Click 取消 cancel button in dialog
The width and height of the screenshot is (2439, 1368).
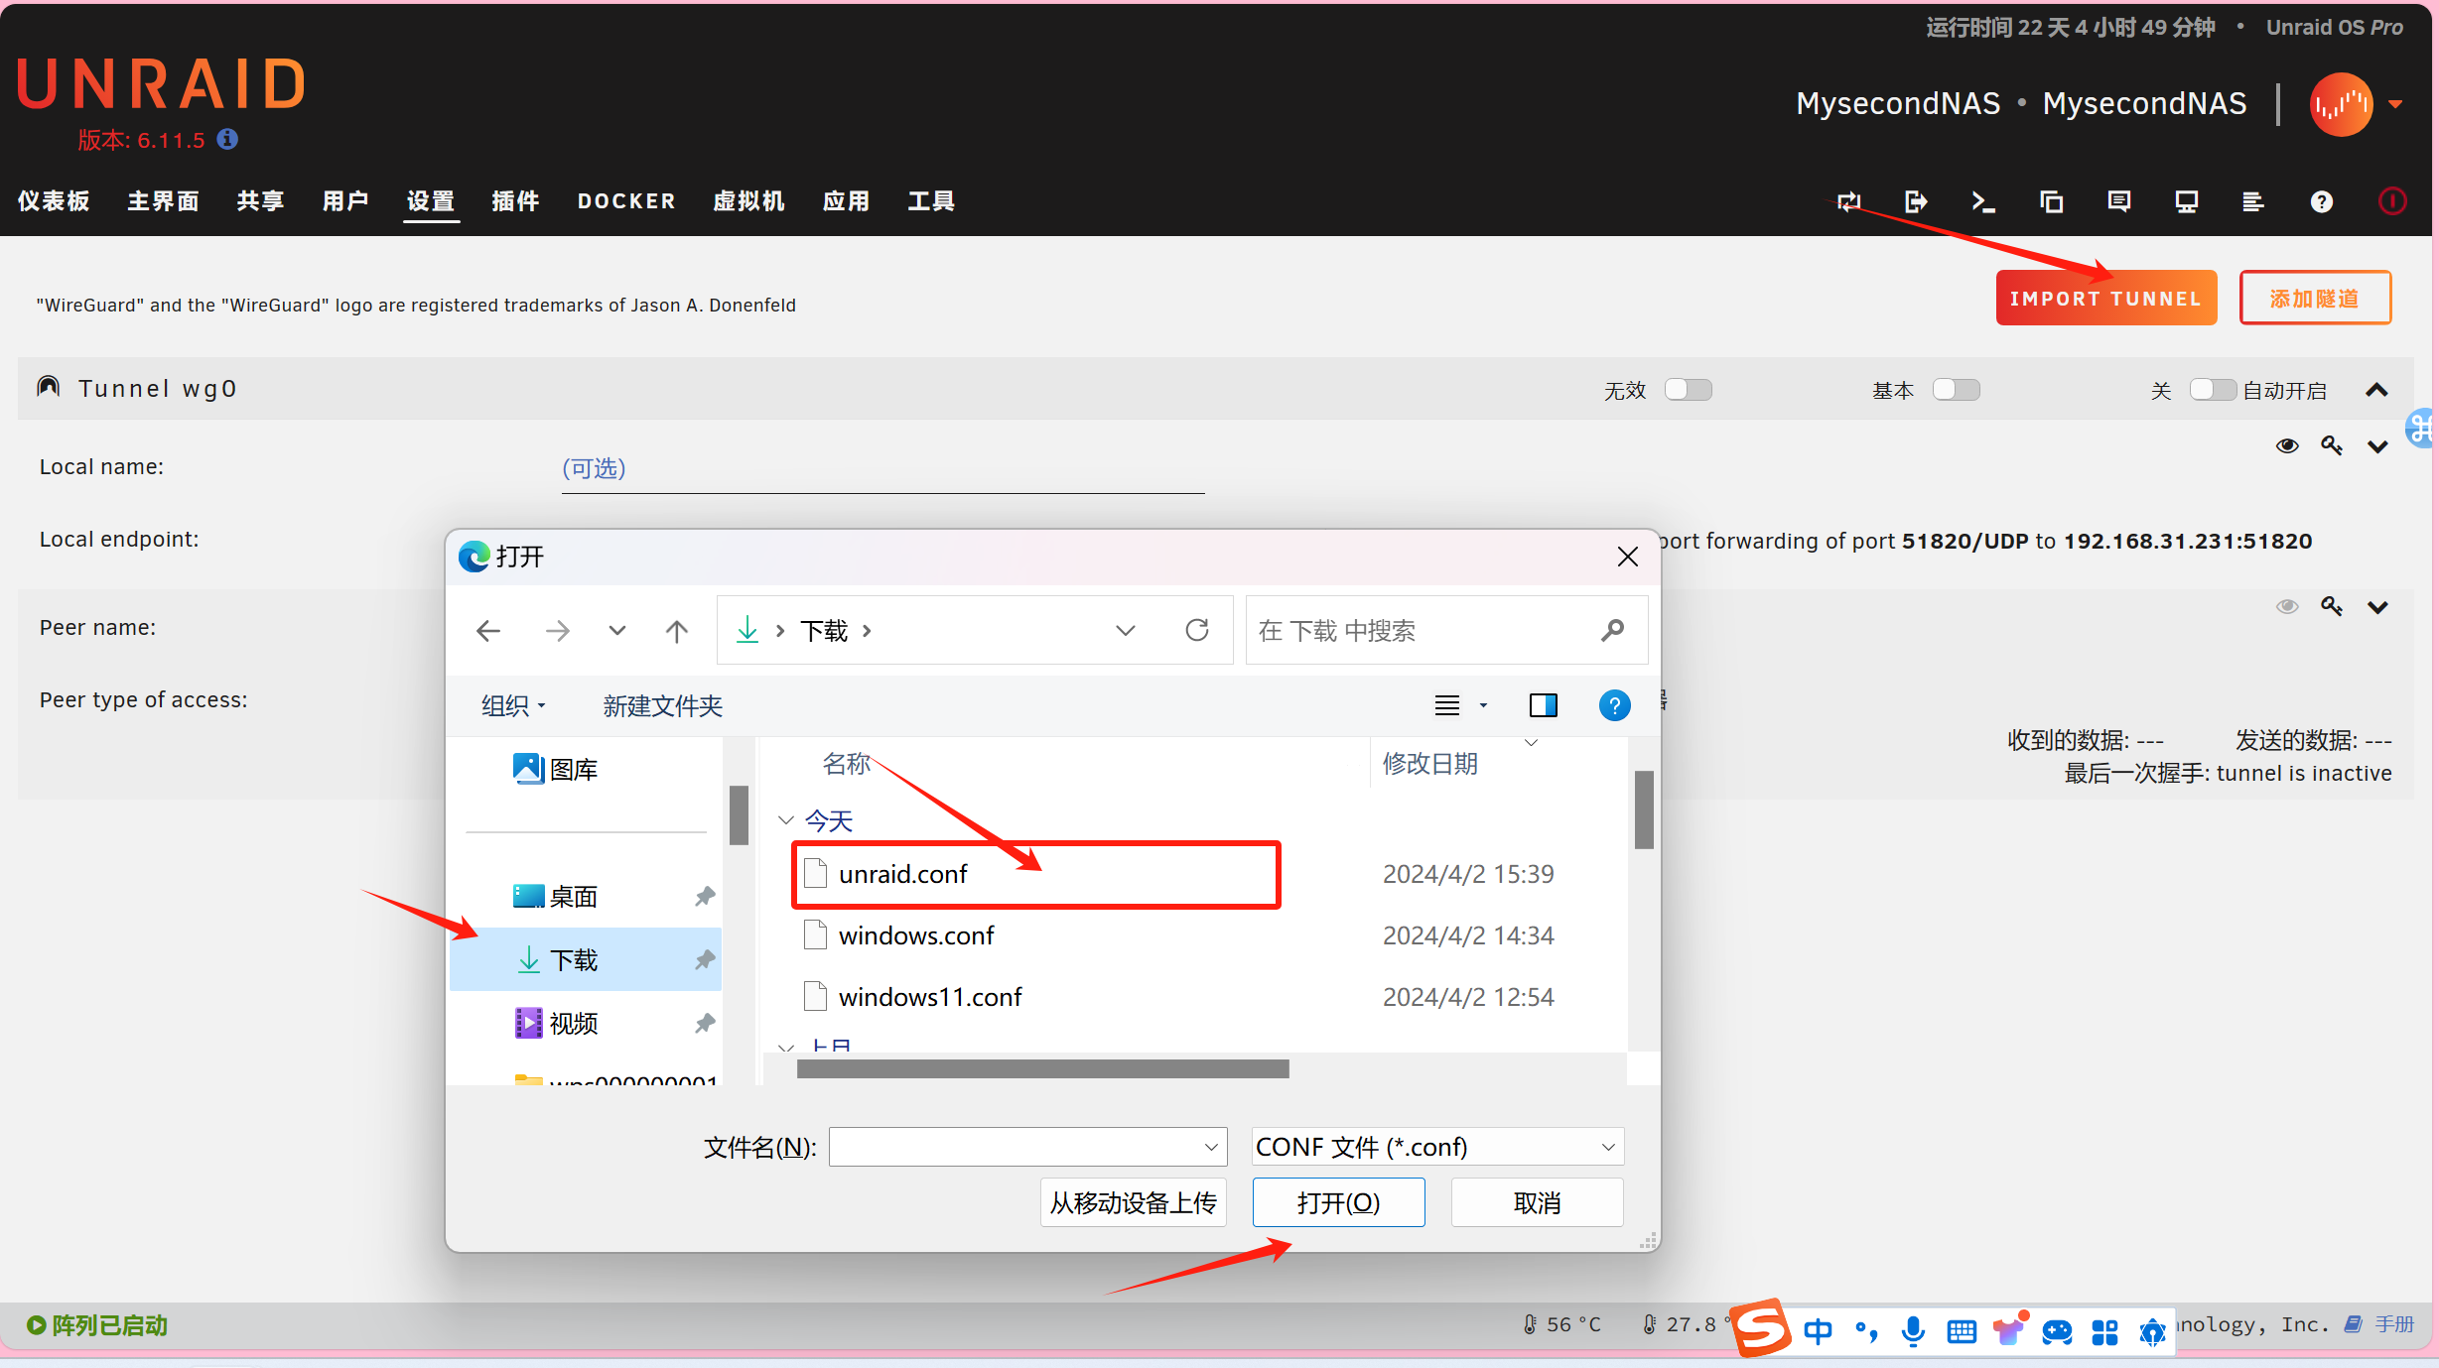[1537, 1203]
